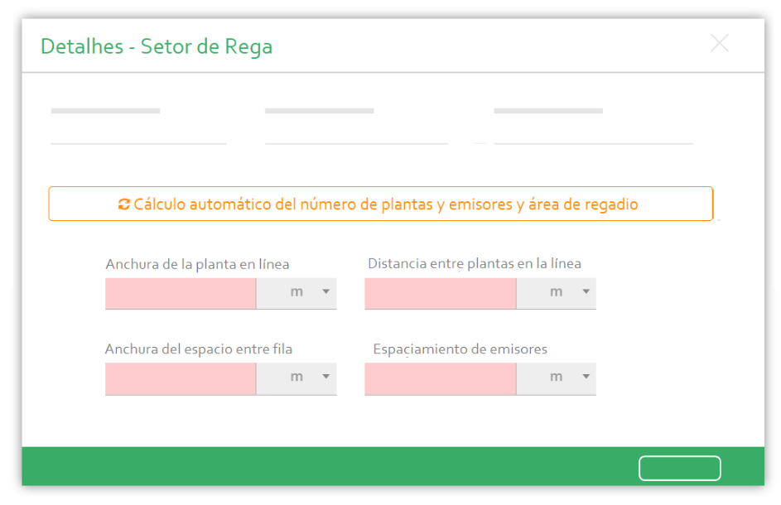Click the Distancia entre plantas en la línea input
This screenshot has height=505, width=781.
click(440, 293)
